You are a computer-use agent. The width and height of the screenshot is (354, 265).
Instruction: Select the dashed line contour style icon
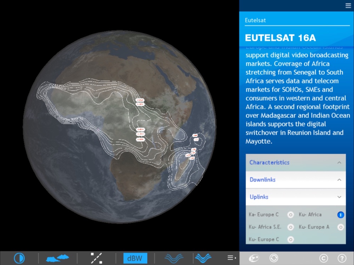click(96, 258)
